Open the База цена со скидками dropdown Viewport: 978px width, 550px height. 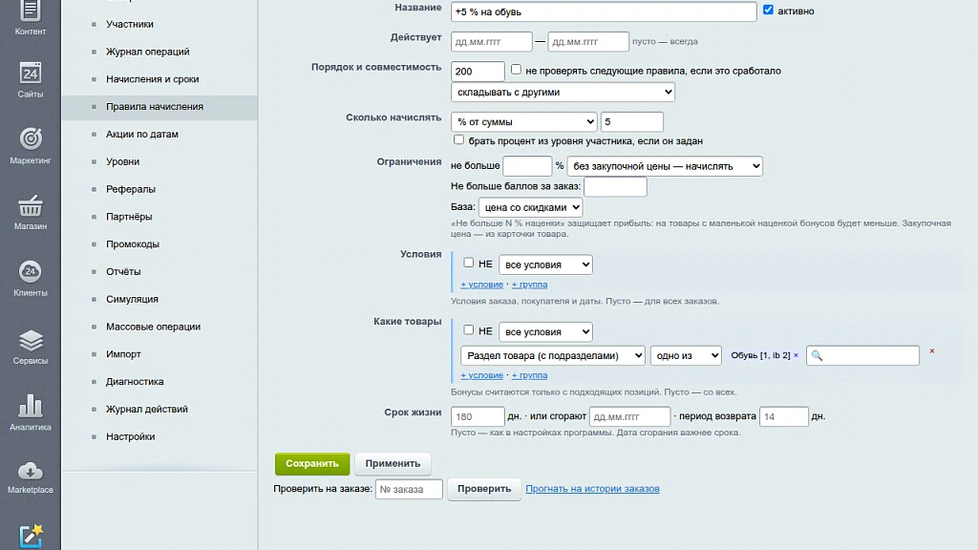click(531, 207)
